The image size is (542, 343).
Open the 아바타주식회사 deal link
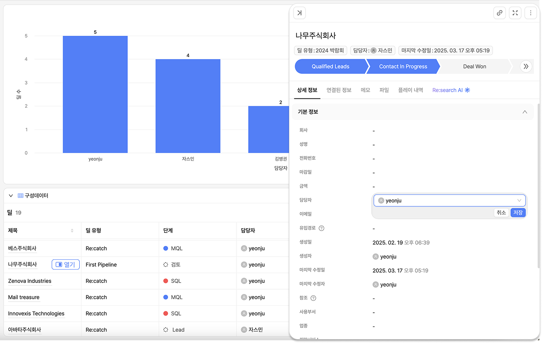(x=24, y=330)
